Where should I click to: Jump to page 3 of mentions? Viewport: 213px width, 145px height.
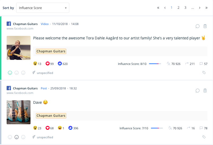(185, 8)
